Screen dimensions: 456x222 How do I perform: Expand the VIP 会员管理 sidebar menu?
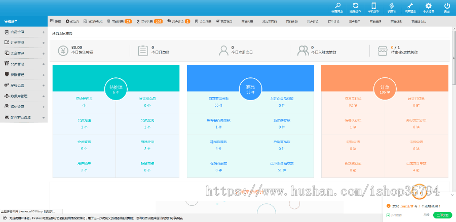click(x=24, y=64)
